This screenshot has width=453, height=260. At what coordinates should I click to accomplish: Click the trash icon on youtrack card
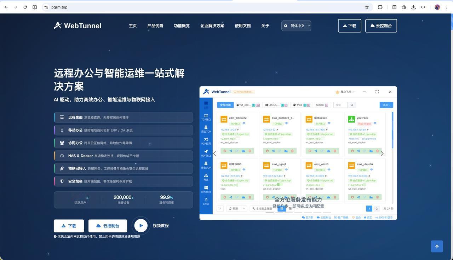(377, 151)
